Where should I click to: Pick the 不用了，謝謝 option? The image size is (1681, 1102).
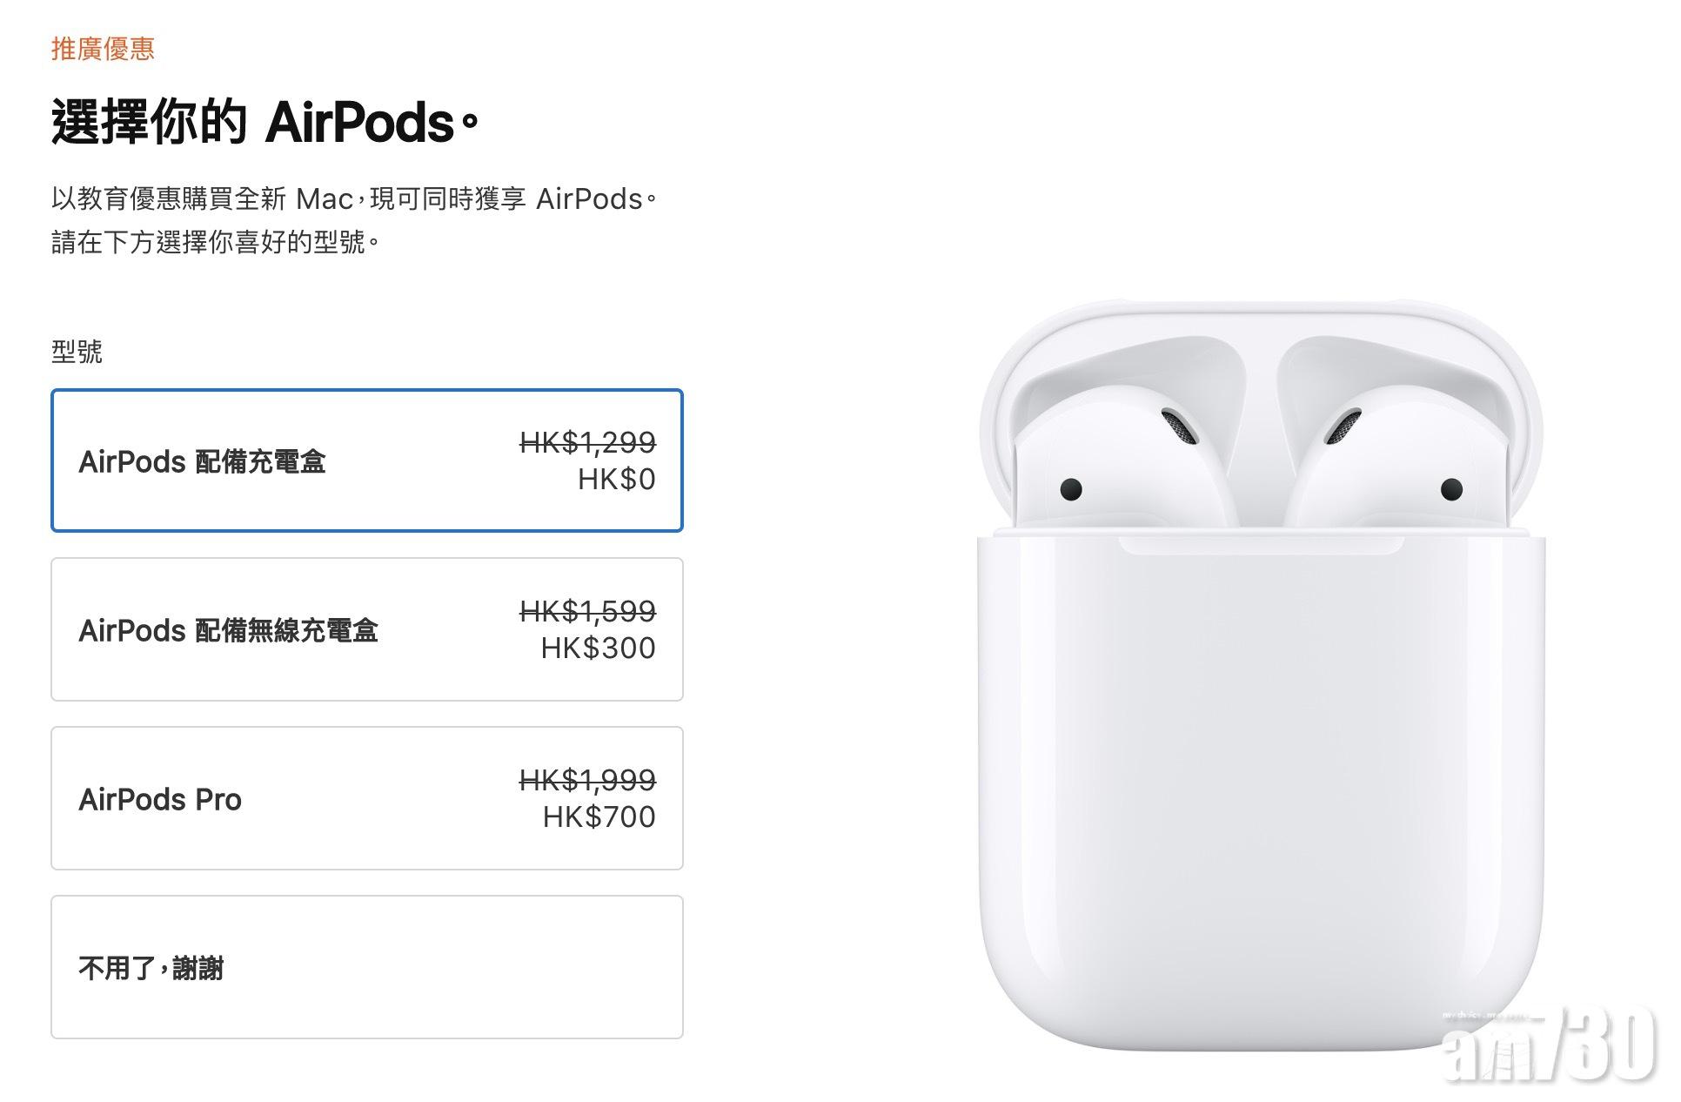[367, 967]
